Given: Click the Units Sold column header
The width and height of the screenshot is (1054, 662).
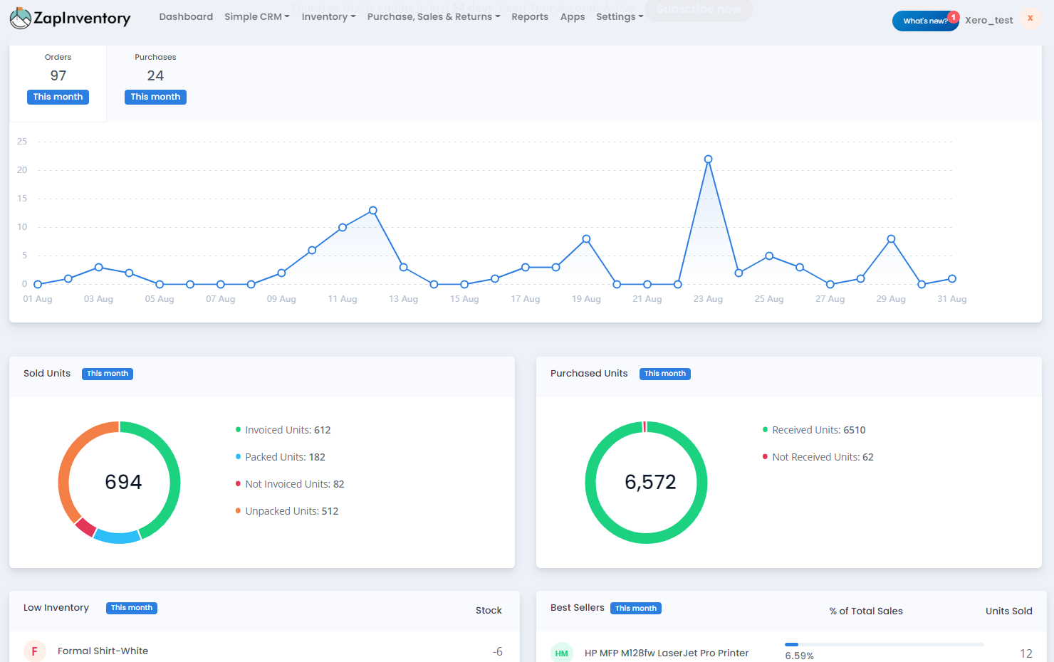Looking at the screenshot, I should [1009, 611].
